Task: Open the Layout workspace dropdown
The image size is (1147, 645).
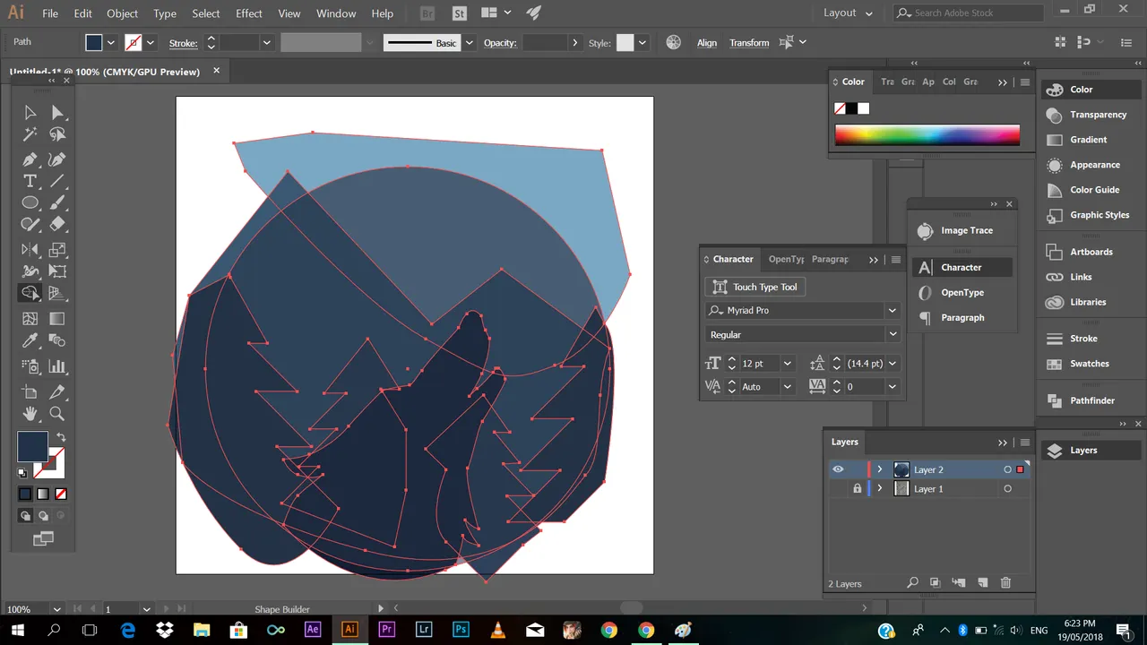Action: (848, 13)
